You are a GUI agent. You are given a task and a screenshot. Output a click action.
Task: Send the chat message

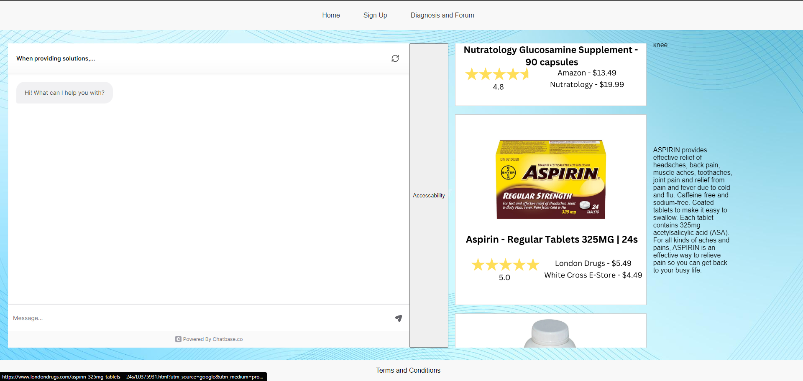pyautogui.click(x=399, y=318)
